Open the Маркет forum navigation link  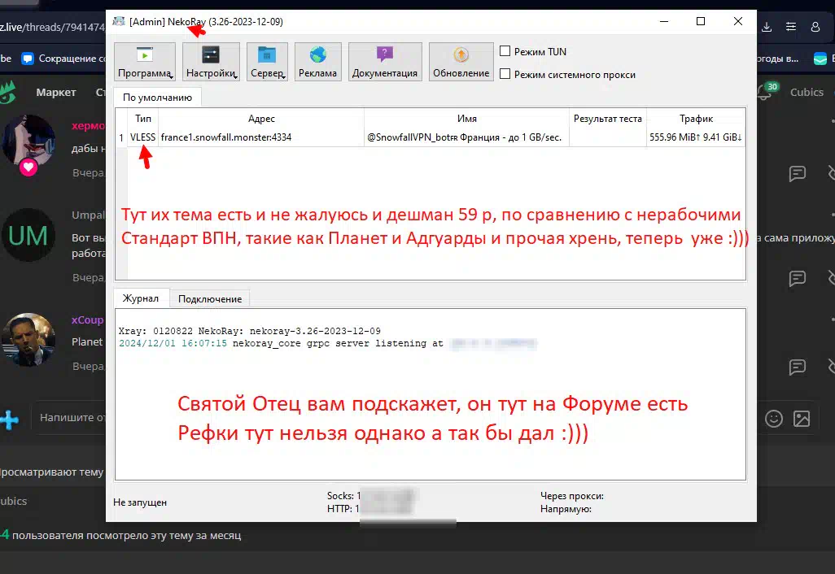point(56,92)
